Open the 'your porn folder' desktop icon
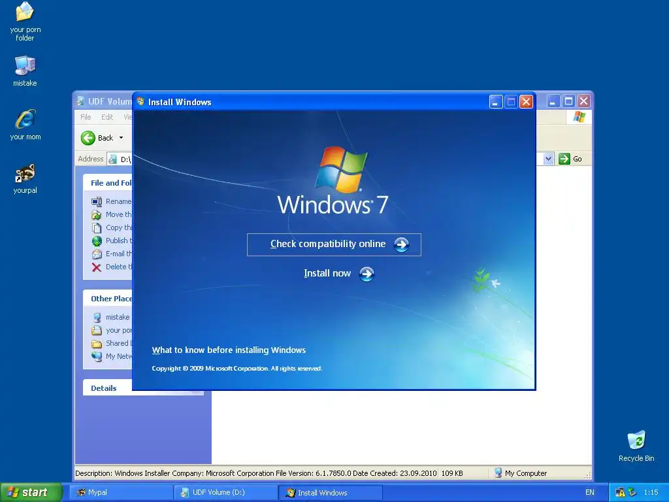This screenshot has height=502, width=669. pos(25,22)
